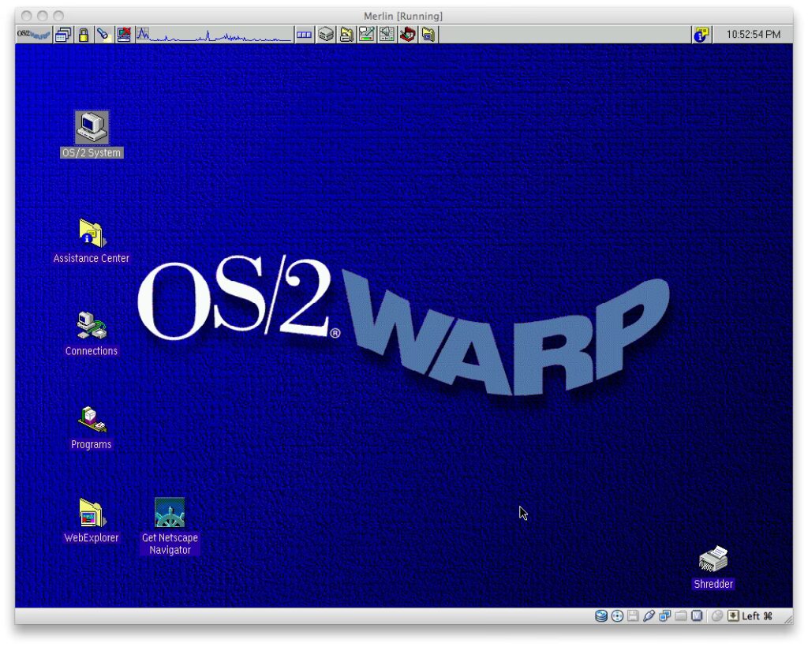Image resolution: width=808 pixels, height=647 pixels.
Task: Click the information bubble icon near clock
Action: pos(701,35)
